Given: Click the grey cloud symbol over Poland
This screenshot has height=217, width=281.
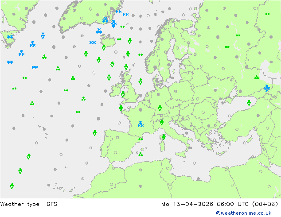Looking at the screenshot, I should (176, 91).
